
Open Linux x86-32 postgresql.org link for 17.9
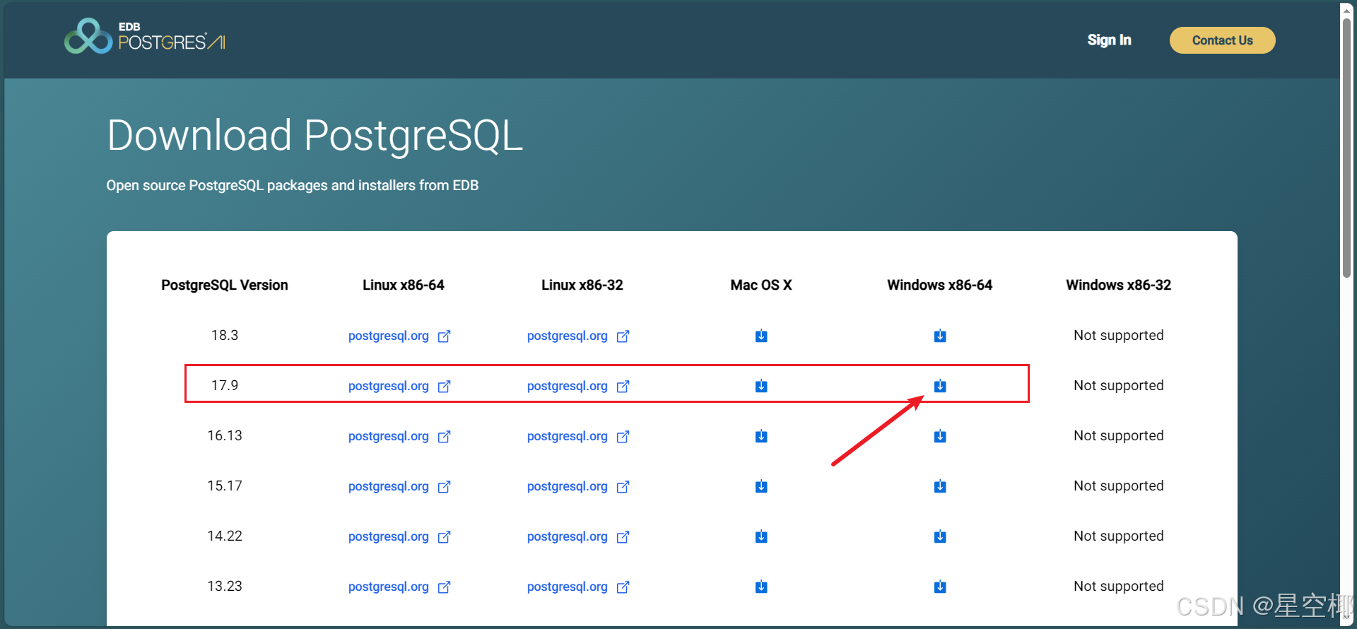pyautogui.click(x=578, y=386)
